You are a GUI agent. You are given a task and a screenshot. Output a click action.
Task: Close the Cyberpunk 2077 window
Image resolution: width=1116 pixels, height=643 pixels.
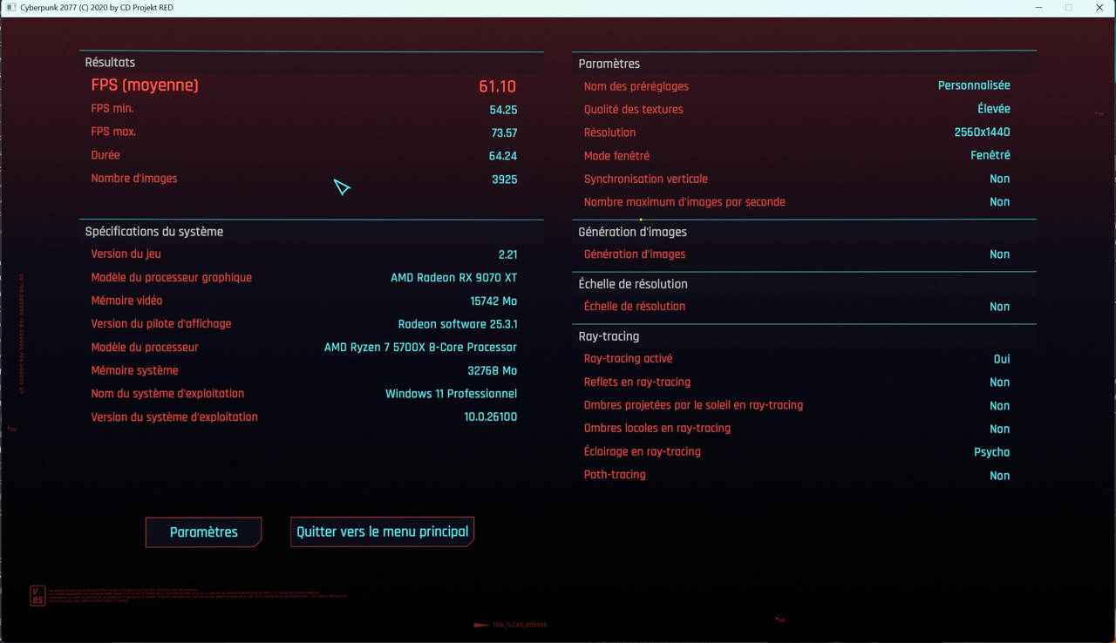coord(1100,8)
